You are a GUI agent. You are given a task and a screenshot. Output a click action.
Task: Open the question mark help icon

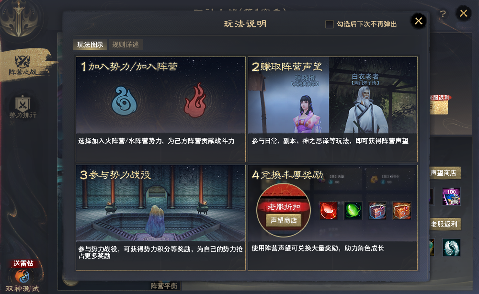click(443, 14)
